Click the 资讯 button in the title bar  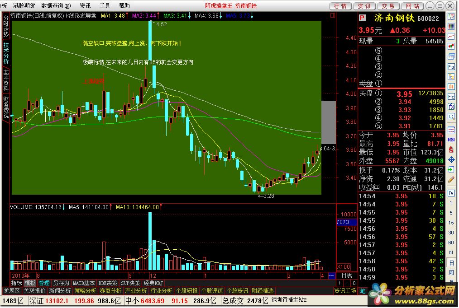pyautogui.click(x=364, y=6)
